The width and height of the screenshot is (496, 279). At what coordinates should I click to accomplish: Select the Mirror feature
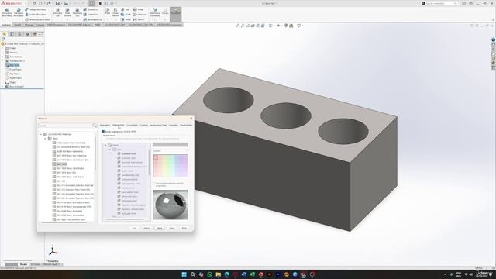click(139, 19)
